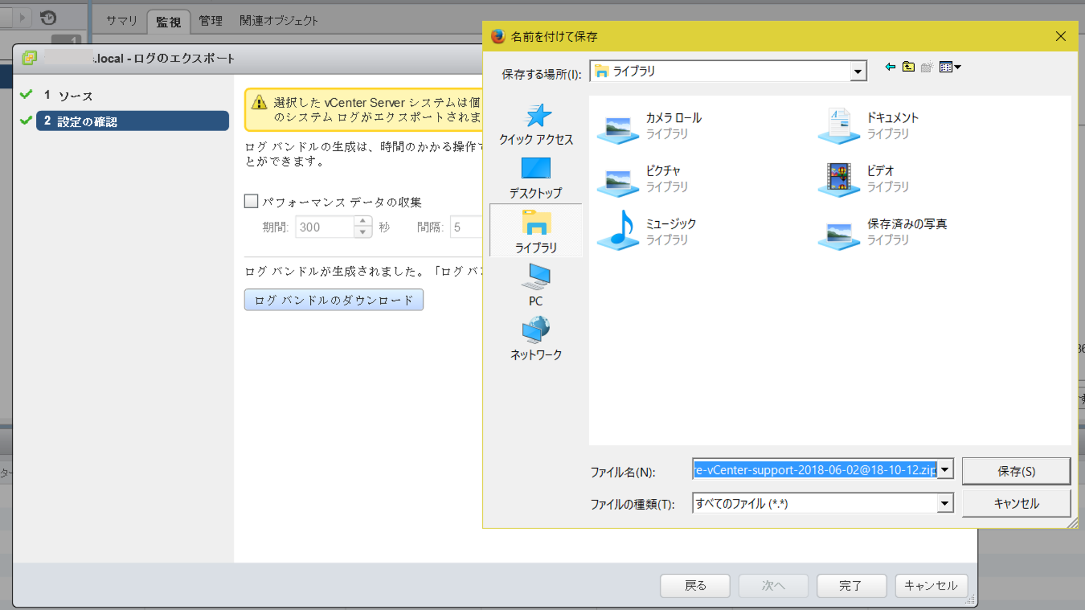Click the file name input field
Viewport: 1085px width, 610px height.
pos(815,470)
